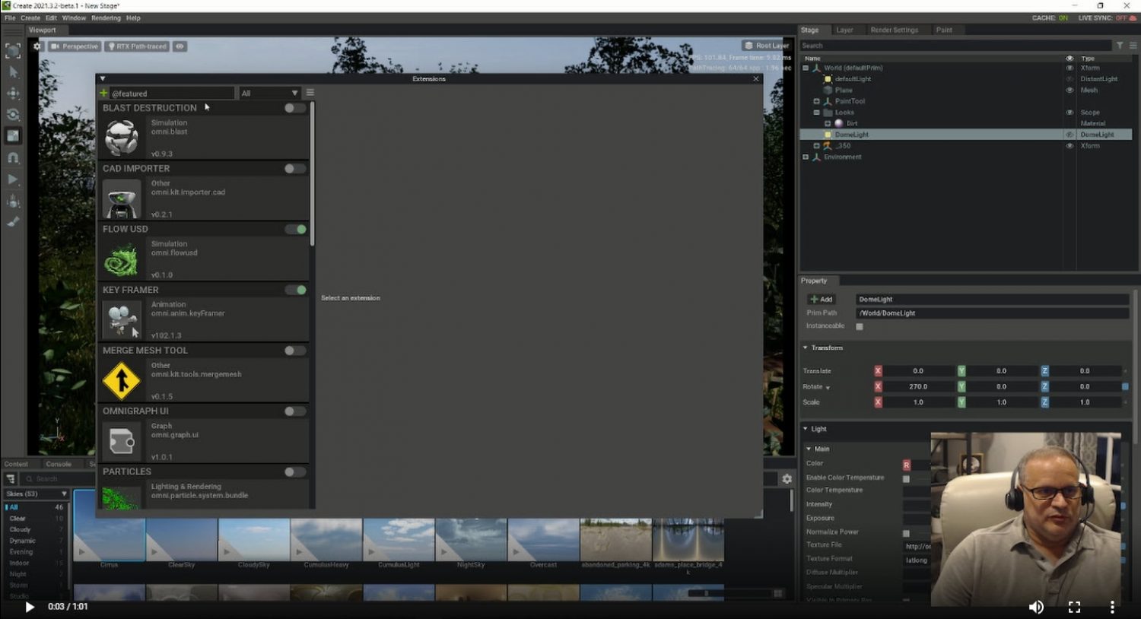Image resolution: width=1141 pixels, height=619 pixels.
Task: Click the Add button in Property panel
Action: [822, 299]
